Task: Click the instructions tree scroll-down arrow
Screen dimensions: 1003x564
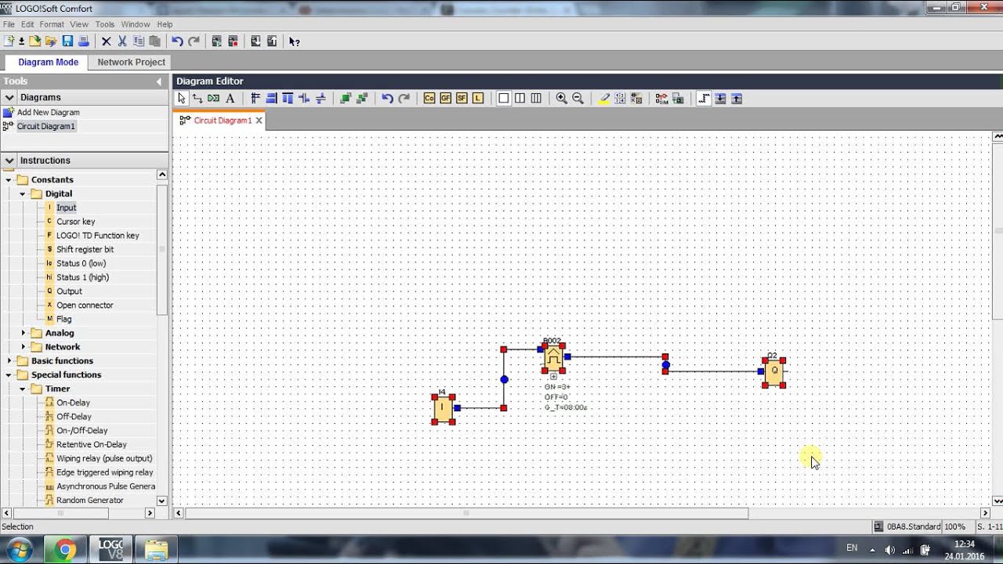Action: coord(162,501)
